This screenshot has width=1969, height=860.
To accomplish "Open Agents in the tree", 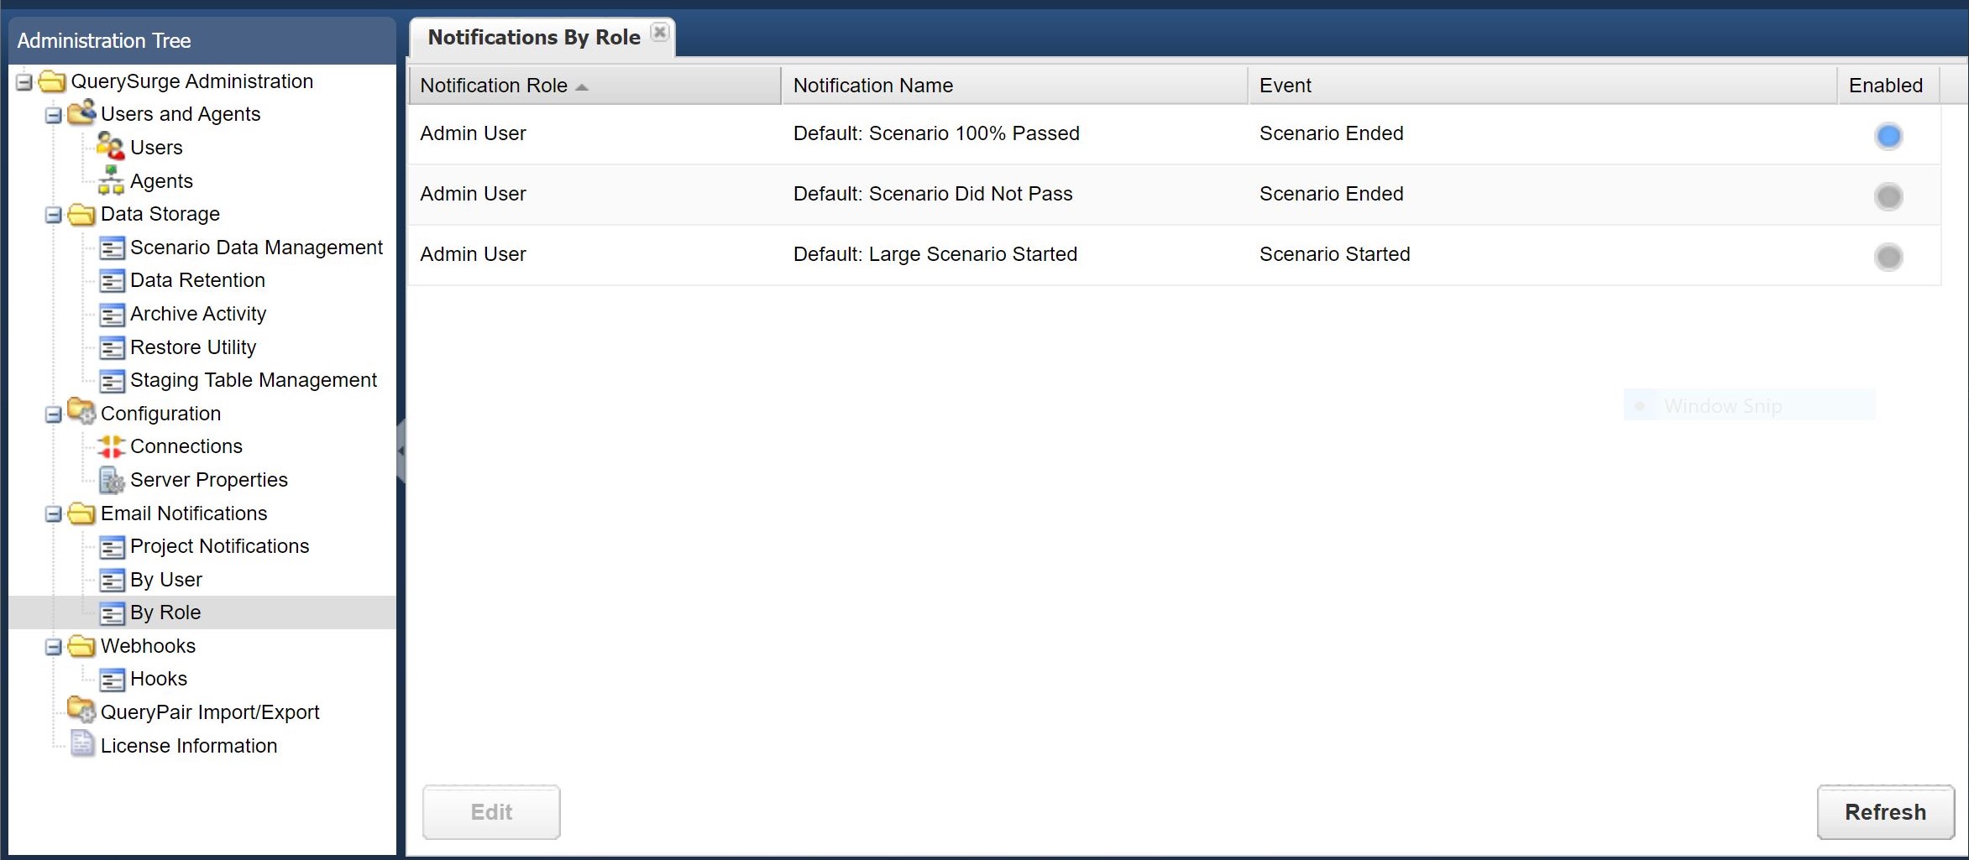I will coord(161,181).
